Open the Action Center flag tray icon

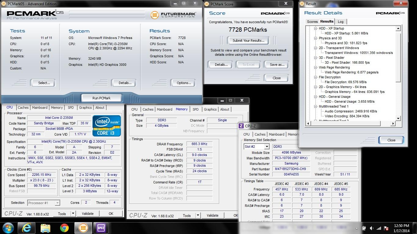coord(386,228)
